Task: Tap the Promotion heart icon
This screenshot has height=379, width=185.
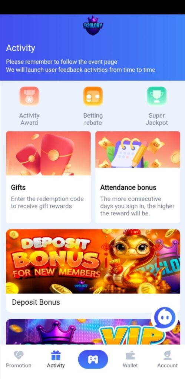Action: pyautogui.click(x=19, y=355)
